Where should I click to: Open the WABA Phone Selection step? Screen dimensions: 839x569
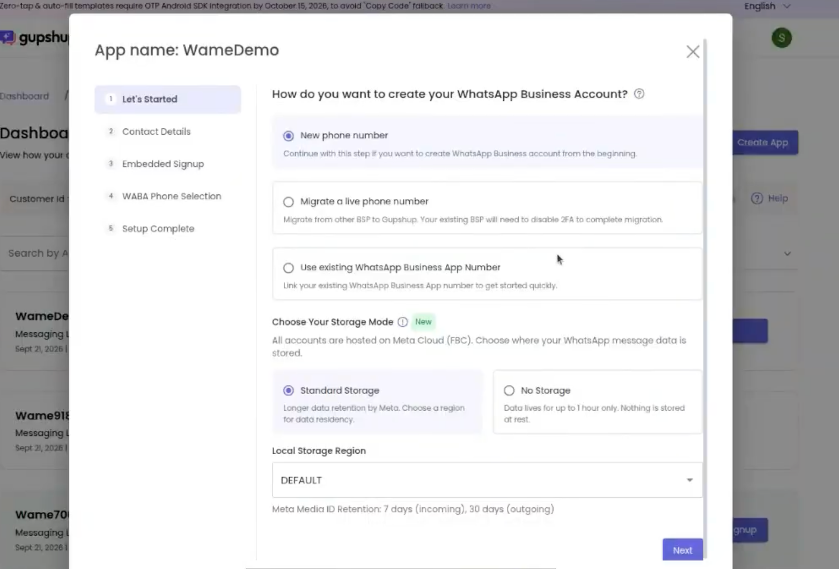pos(171,196)
